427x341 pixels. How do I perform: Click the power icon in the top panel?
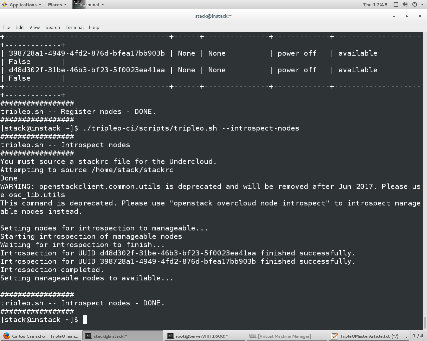(414, 4)
